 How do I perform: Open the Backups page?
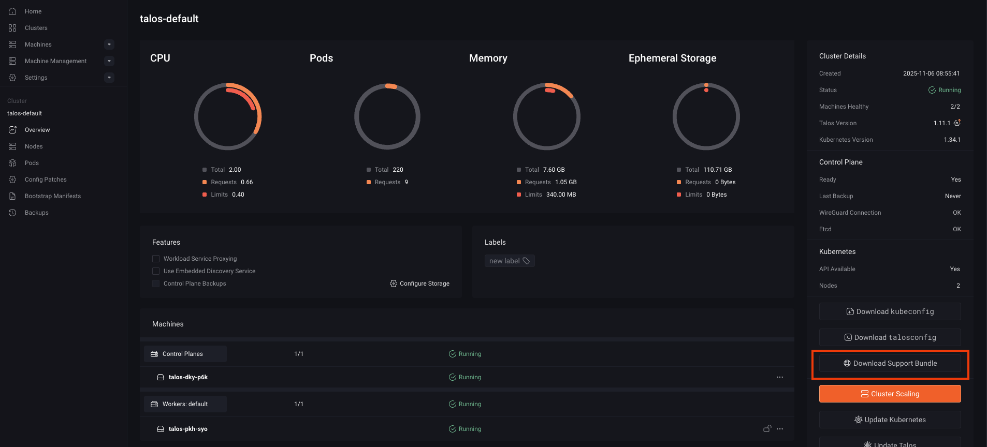pyautogui.click(x=36, y=213)
